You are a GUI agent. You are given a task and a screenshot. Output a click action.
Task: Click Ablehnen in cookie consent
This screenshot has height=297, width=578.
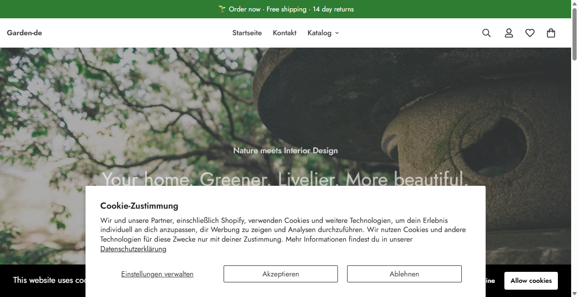[404, 274]
